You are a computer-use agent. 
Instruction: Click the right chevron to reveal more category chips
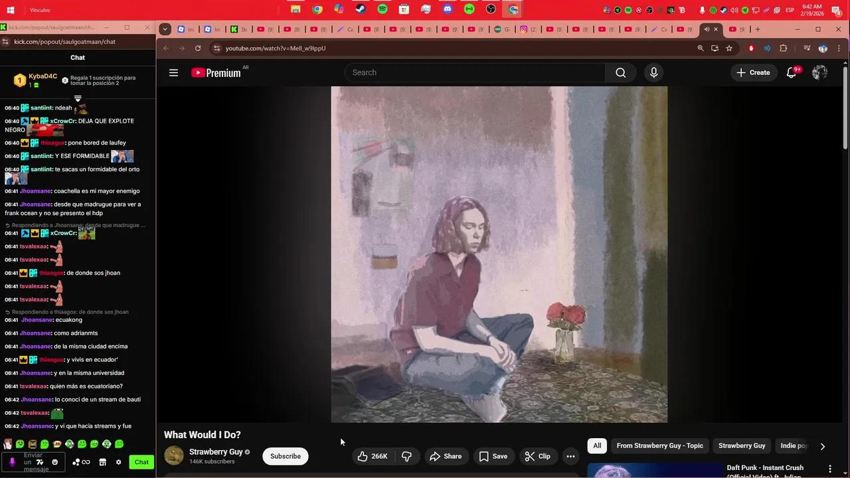(822, 446)
